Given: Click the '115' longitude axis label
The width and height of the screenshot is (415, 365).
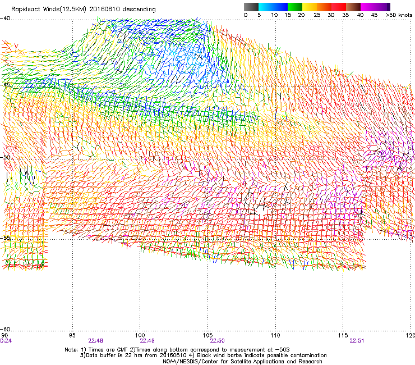Looking at the screenshot, I should (343, 335).
